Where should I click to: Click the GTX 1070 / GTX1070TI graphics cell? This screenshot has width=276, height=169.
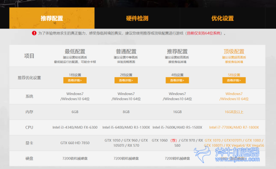(x=234, y=143)
